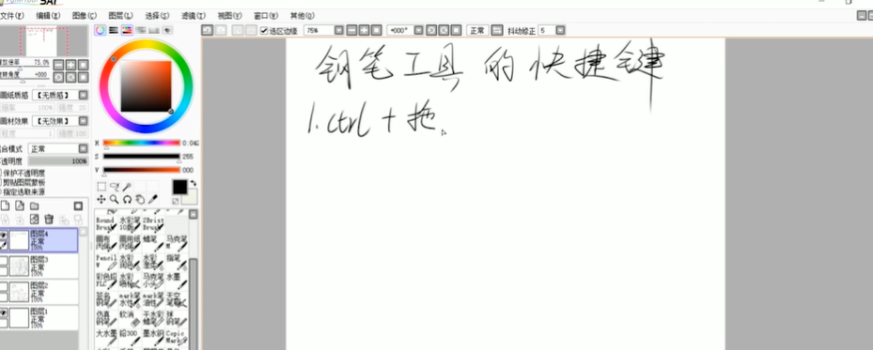
Task: Open the 画材效果 dropdown
Action: click(x=83, y=120)
